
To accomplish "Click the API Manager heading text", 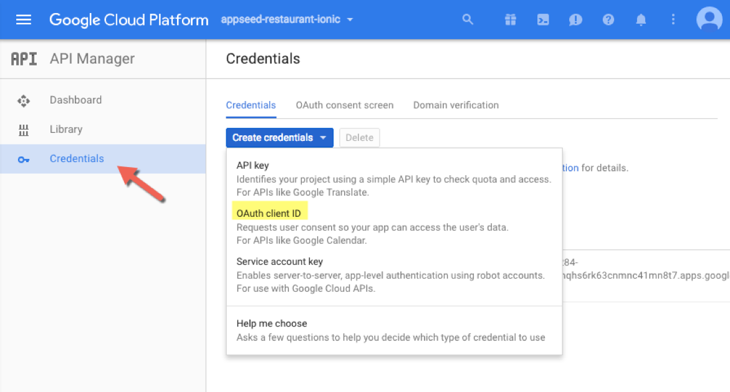I will 92,59.
